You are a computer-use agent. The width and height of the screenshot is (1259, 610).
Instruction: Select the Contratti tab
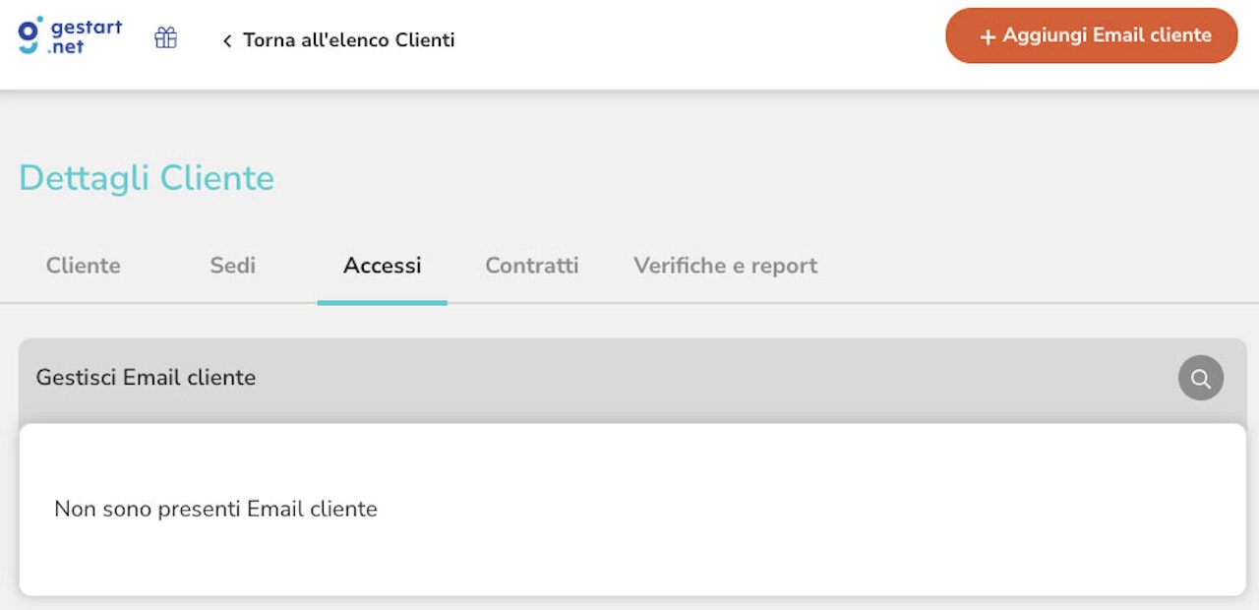click(x=531, y=265)
